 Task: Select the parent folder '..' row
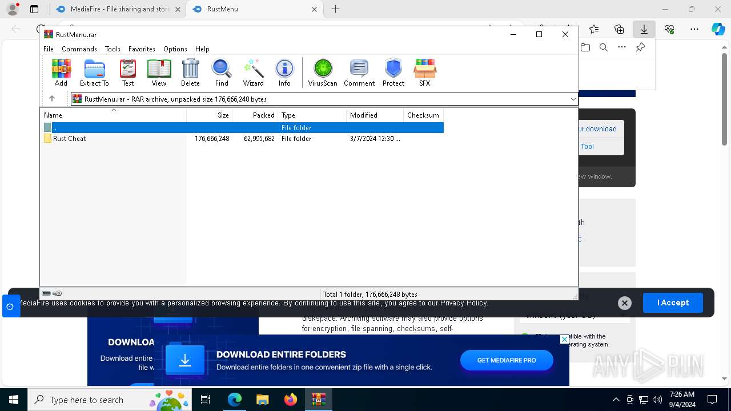[242, 128]
